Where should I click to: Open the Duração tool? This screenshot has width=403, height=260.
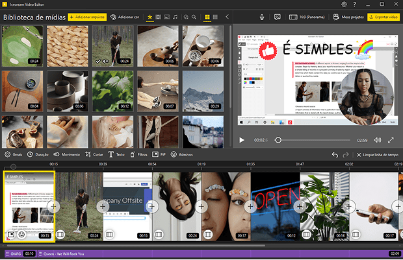(x=38, y=154)
